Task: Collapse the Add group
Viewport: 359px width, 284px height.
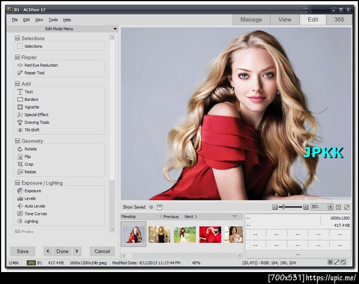Action: 17,84
